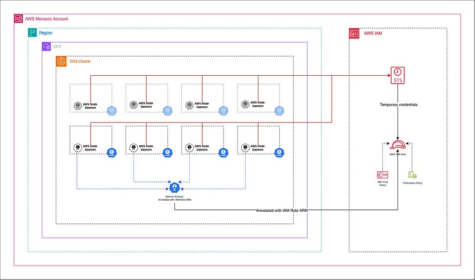The height and width of the screenshot is (280, 475).
Task: Select "AWS Node Daemon" text in first bottom-row node
Action: click(90, 148)
